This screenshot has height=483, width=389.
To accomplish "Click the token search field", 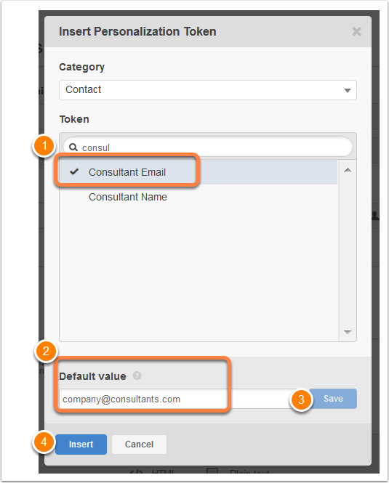I will (x=208, y=147).
